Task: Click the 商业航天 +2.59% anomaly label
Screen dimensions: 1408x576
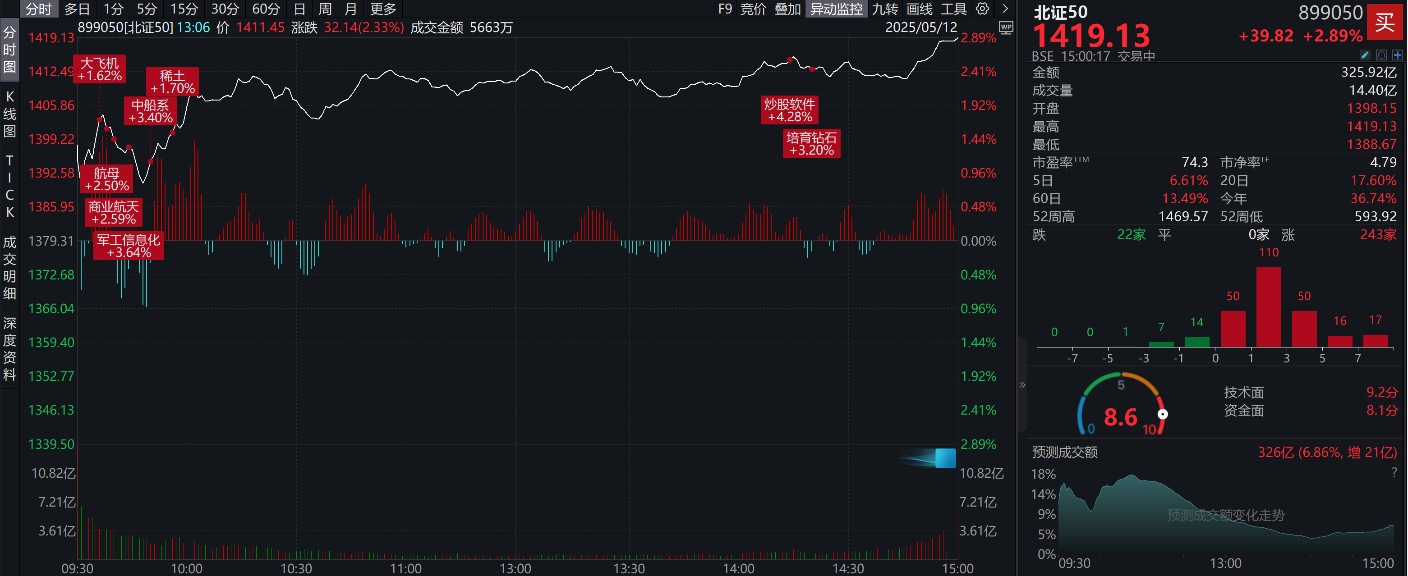Action: (x=114, y=213)
